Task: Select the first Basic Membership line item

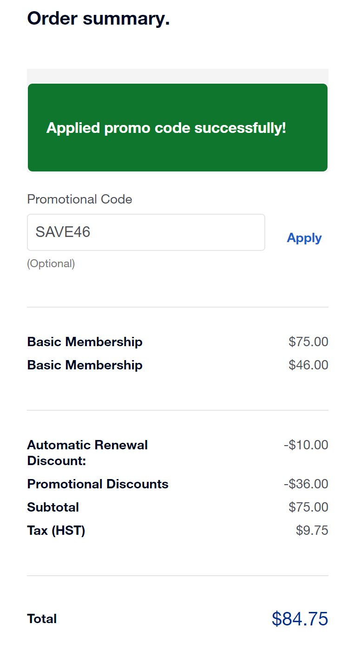Action: (x=85, y=342)
